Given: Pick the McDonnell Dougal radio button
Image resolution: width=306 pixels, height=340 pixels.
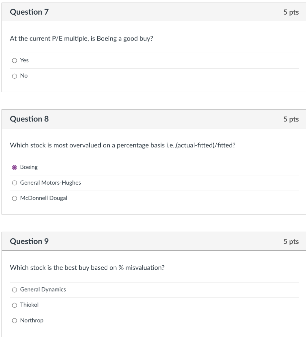Looking at the screenshot, I should (x=14, y=198).
